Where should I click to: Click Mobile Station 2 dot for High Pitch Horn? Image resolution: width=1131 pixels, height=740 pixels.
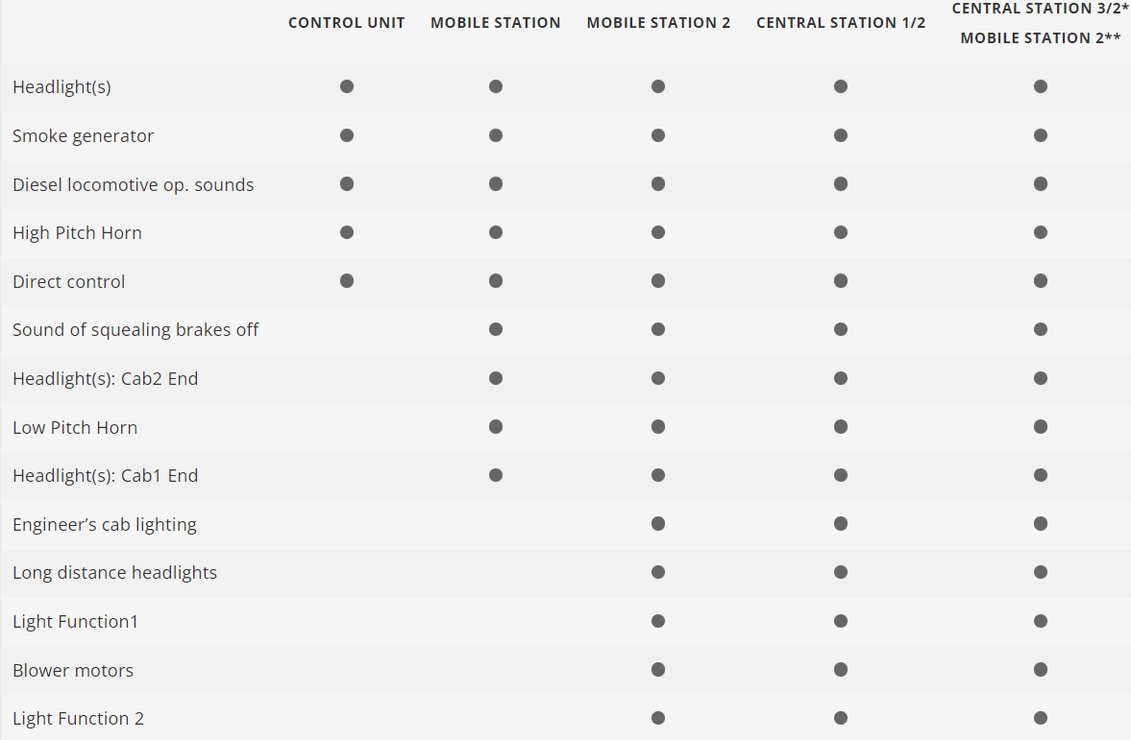click(x=658, y=232)
